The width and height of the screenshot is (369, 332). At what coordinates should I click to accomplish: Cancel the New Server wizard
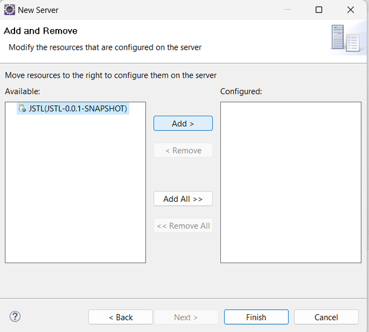(326, 317)
